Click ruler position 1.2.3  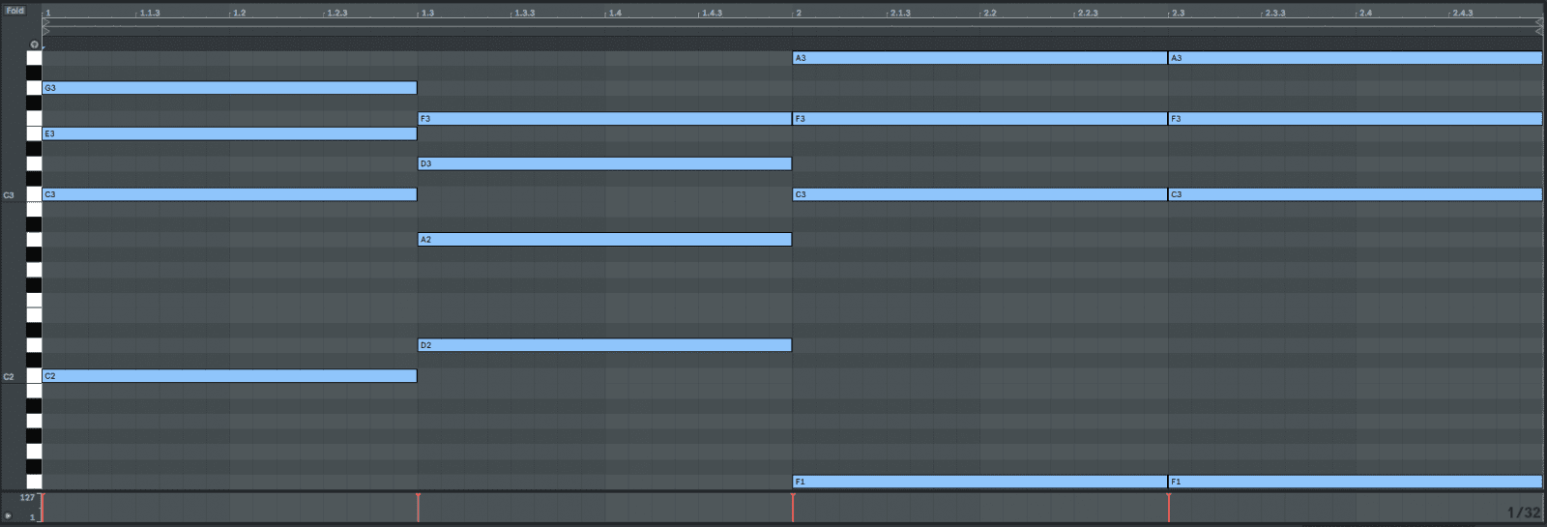click(337, 13)
